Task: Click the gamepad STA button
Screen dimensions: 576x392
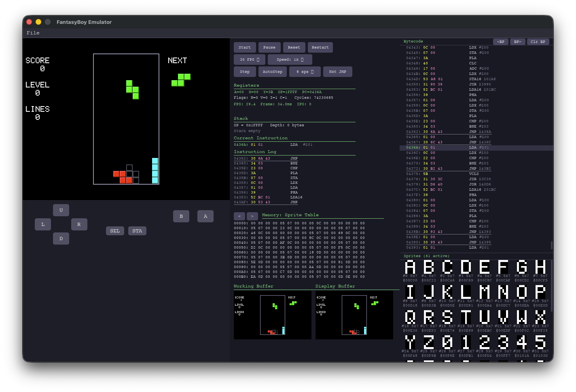Action: pos(137,231)
